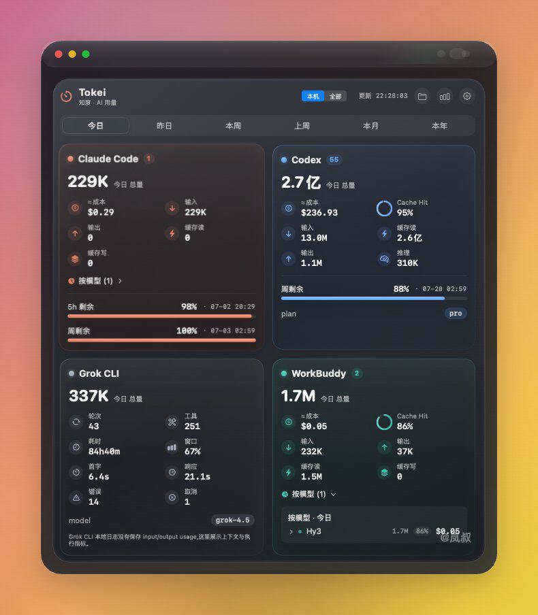Open the settings gear icon
This screenshot has width=538, height=615.
click(467, 96)
